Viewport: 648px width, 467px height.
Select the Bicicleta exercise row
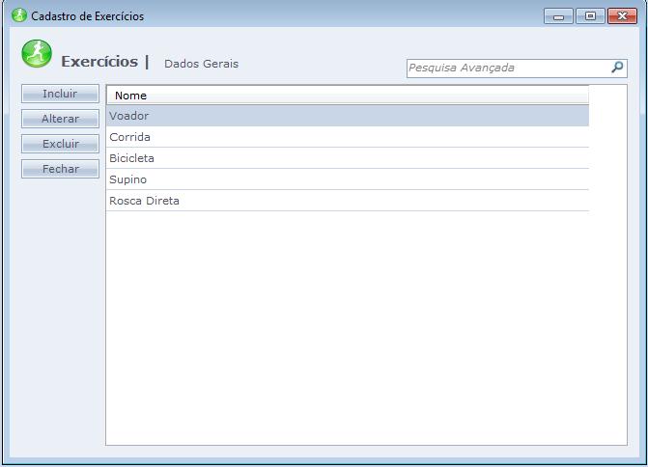[x=347, y=158]
